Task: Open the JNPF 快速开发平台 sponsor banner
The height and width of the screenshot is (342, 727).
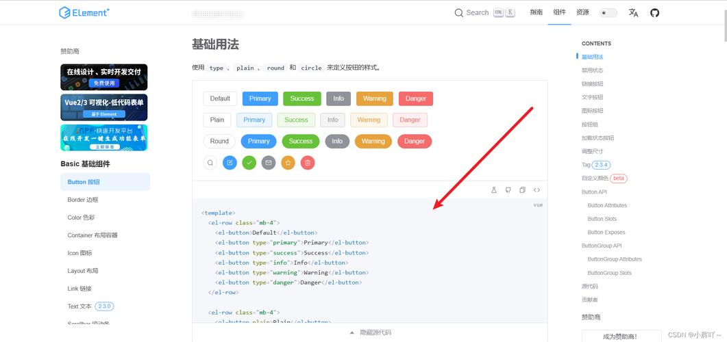Action: (104, 137)
